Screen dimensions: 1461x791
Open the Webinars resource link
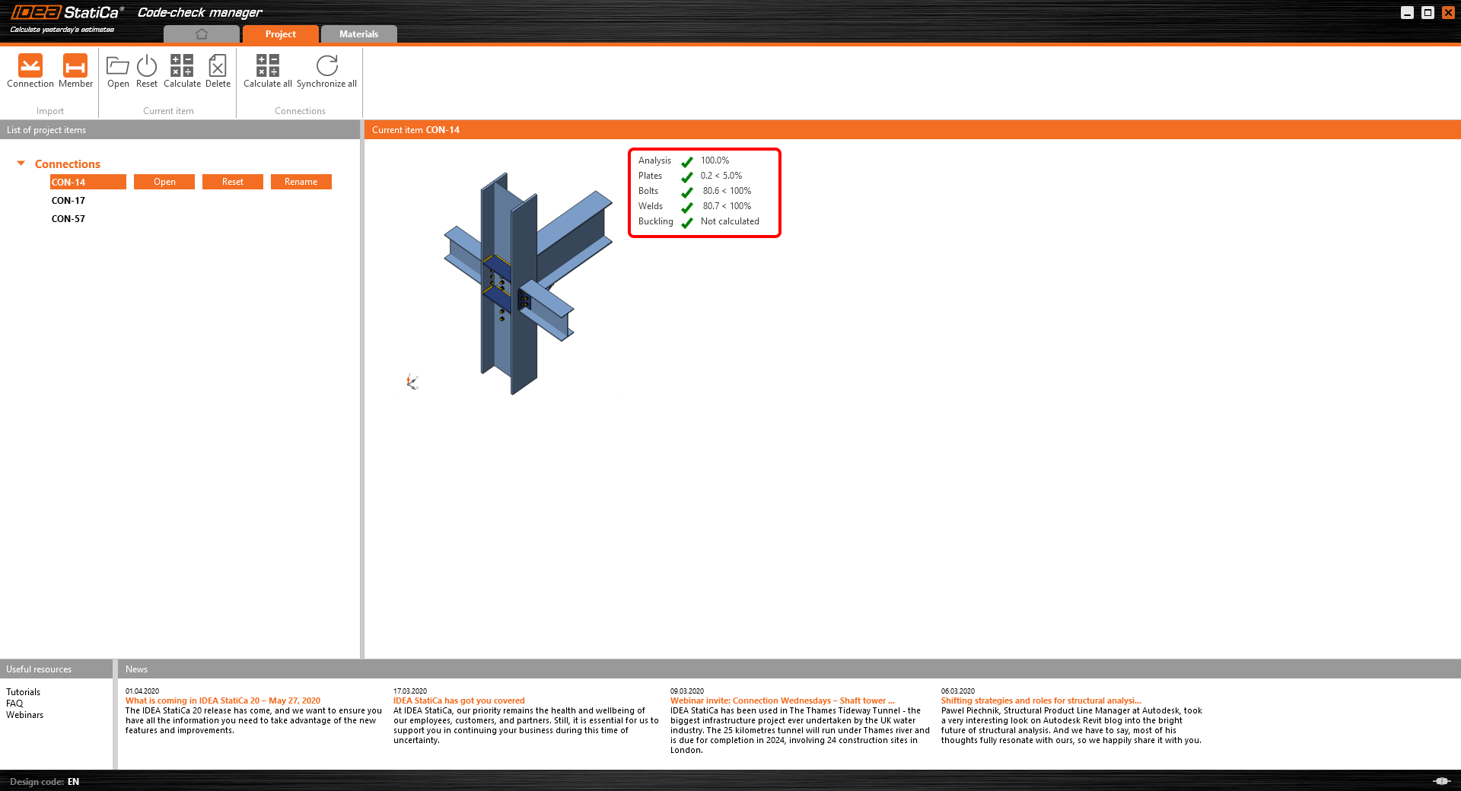(x=25, y=715)
